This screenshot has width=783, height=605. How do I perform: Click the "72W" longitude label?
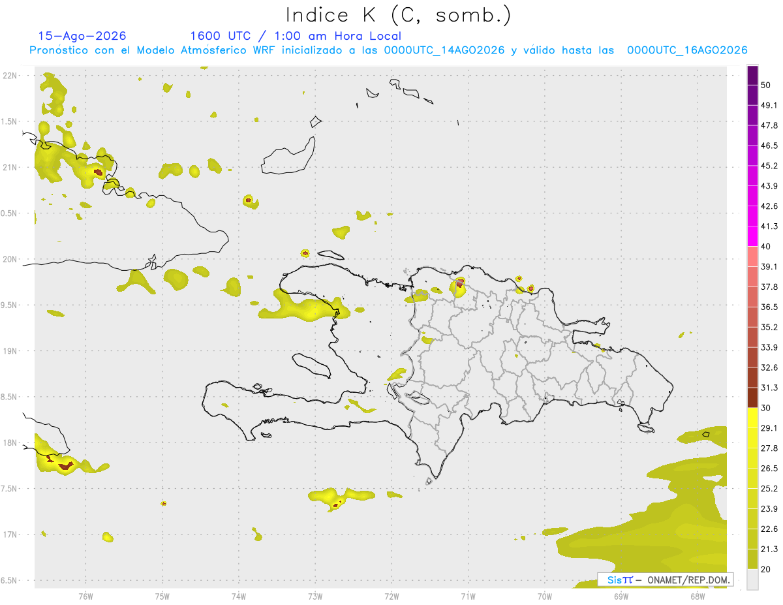click(x=391, y=597)
